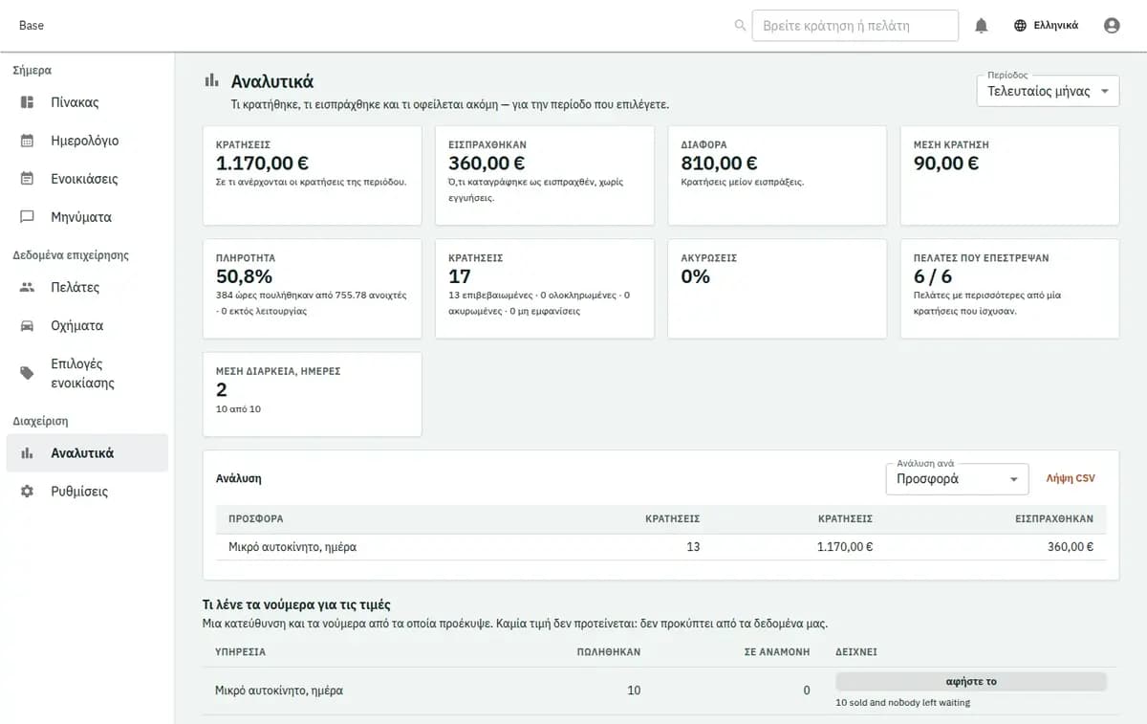This screenshot has height=724, width=1147.
Task: Click the 6 / 6 returning customers value
Action: 933,276
